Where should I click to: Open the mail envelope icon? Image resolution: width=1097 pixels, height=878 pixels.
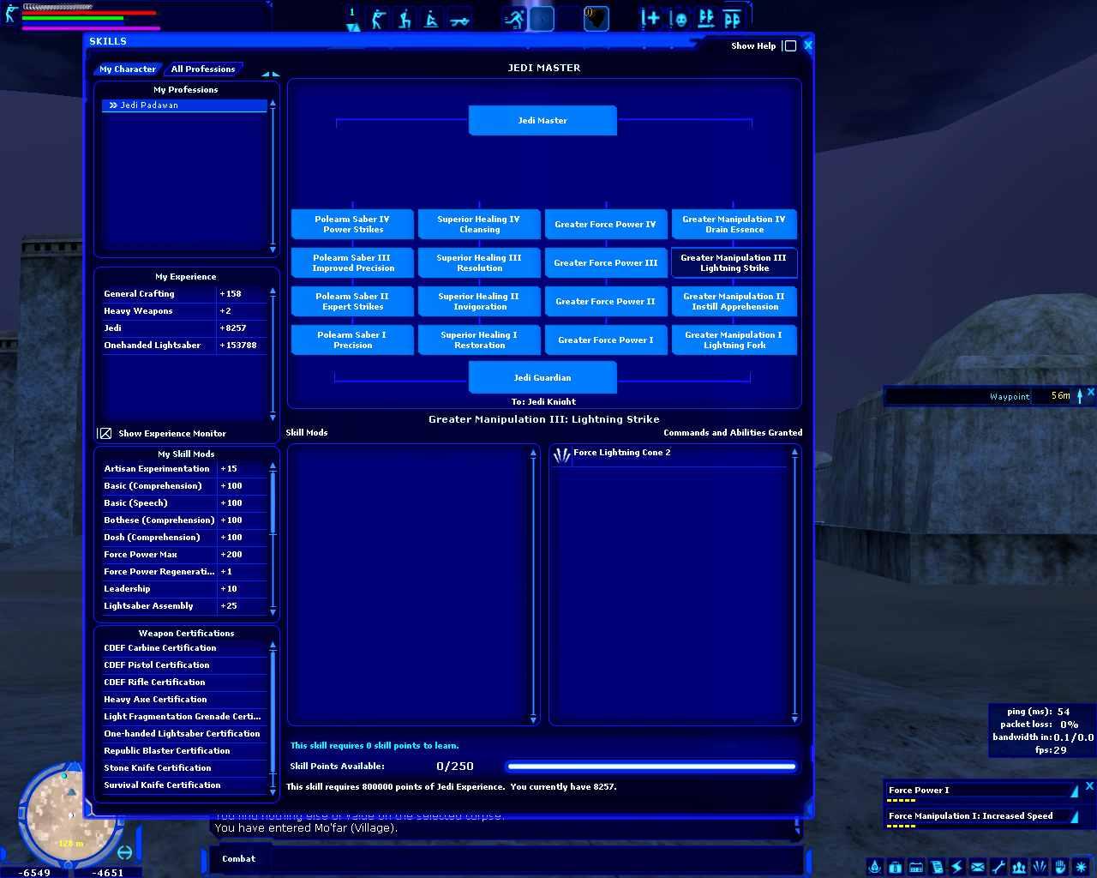click(x=978, y=867)
